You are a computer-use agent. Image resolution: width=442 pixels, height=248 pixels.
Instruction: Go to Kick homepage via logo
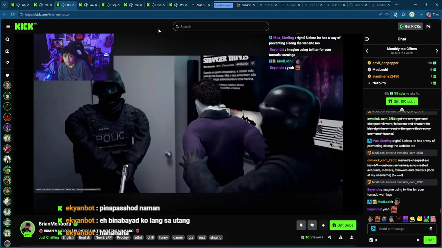tap(26, 27)
